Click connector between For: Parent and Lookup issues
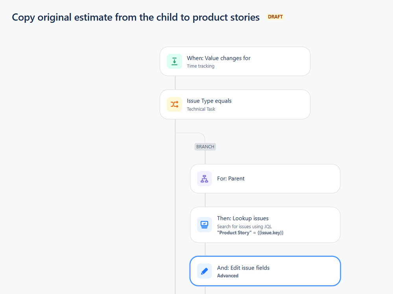The height and width of the screenshot is (294, 393). click(205, 200)
